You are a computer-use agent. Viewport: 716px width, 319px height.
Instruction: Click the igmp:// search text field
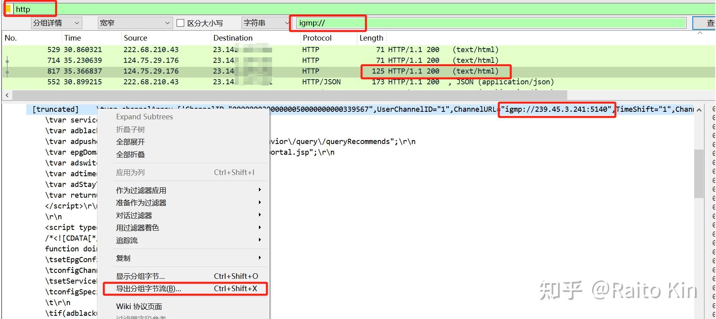tap(491, 23)
